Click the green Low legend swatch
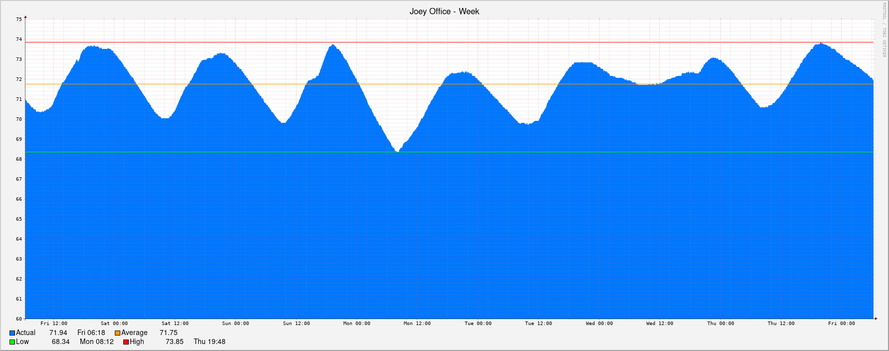The width and height of the screenshot is (889, 351). point(12,342)
